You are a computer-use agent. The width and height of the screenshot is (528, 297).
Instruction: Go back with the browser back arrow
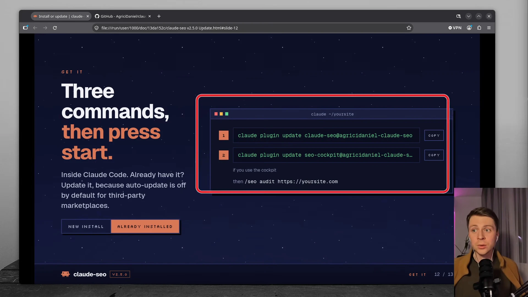35,28
